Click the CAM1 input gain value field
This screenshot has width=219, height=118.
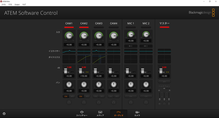tap(69, 45)
